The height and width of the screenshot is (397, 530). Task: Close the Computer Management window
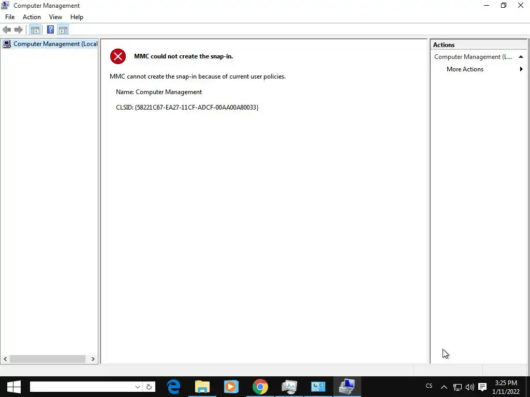tap(521, 5)
